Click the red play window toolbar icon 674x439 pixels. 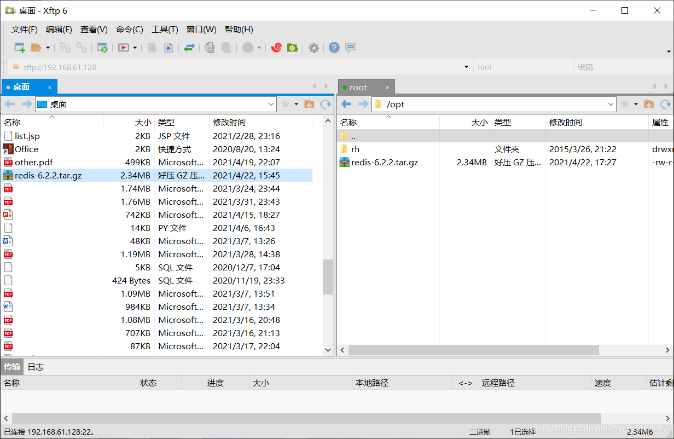pos(124,48)
